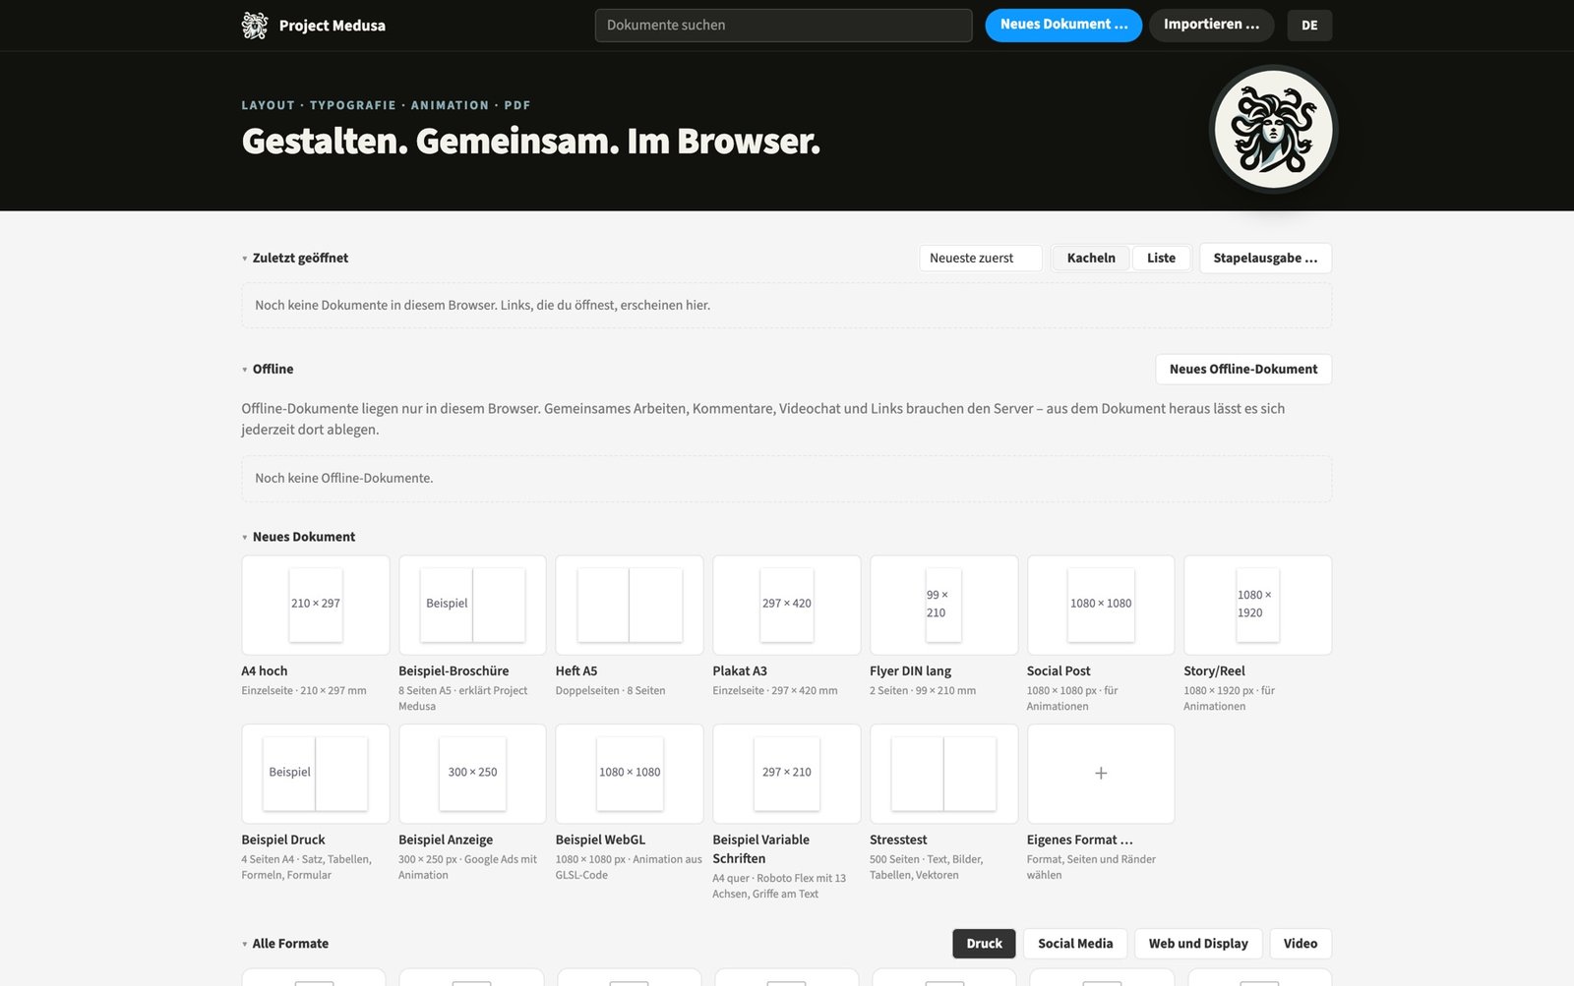This screenshot has width=1574, height=986.
Task: Choose the Heft A5 template
Action: click(630, 605)
